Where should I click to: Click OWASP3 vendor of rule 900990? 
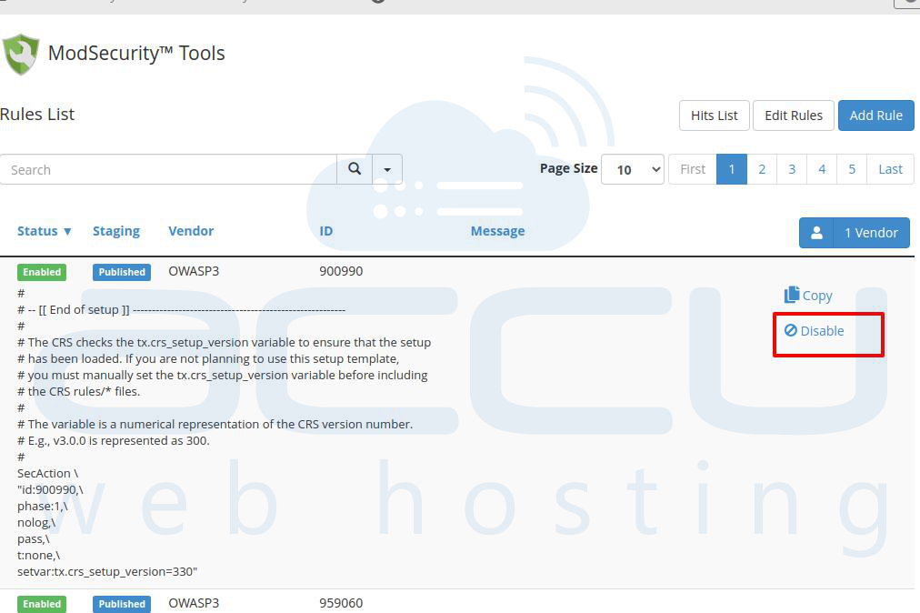tap(194, 271)
